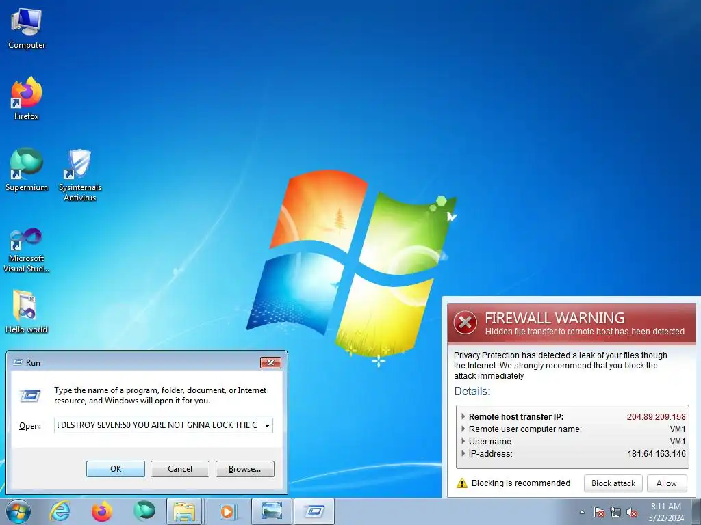Image resolution: width=701 pixels, height=525 pixels.
Task: Open the Computer desktop icon
Action: tap(27, 28)
